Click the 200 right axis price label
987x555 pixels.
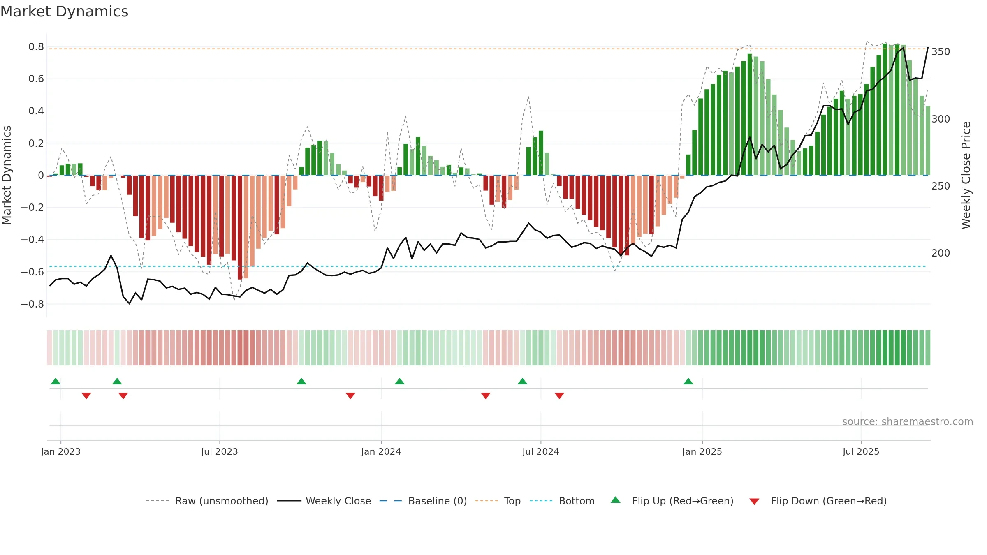pyautogui.click(x=941, y=253)
